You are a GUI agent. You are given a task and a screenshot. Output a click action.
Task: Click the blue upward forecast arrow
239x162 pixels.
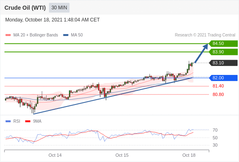pos(201,53)
